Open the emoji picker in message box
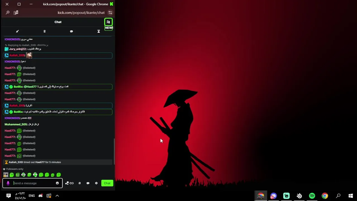Image resolution: width=357 pixels, height=201 pixels. (x=57, y=183)
